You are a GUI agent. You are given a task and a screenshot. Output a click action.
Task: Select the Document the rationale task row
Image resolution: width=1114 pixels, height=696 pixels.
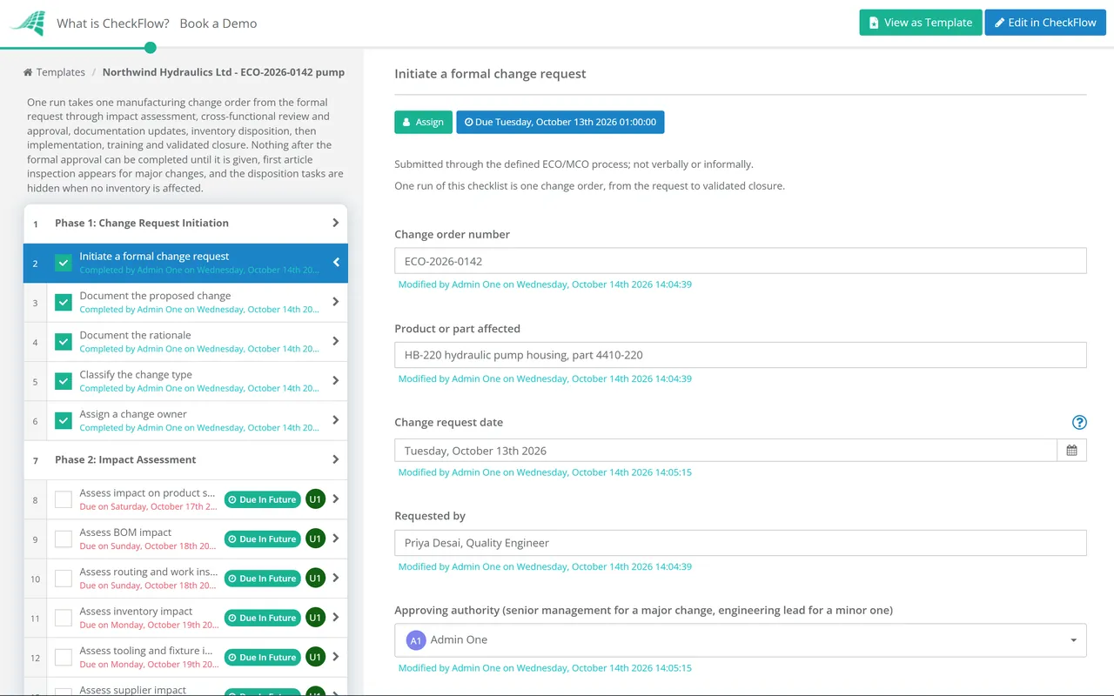[x=185, y=342]
